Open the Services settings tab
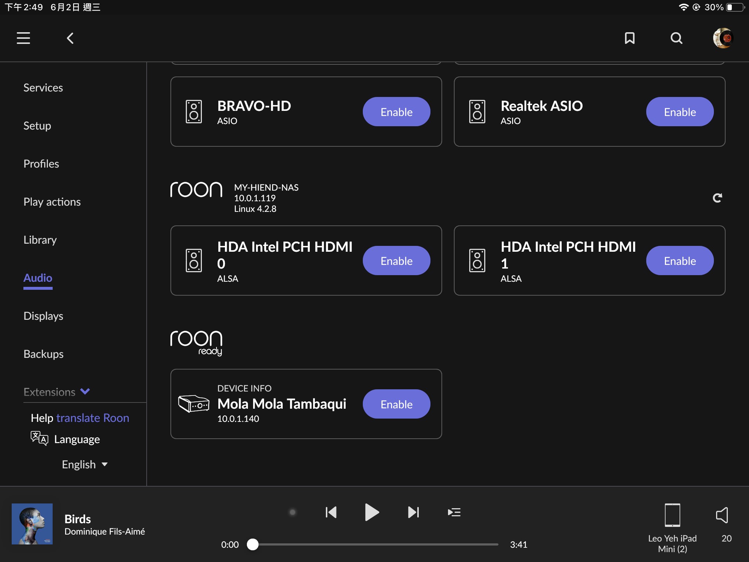 click(x=43, y=88)
